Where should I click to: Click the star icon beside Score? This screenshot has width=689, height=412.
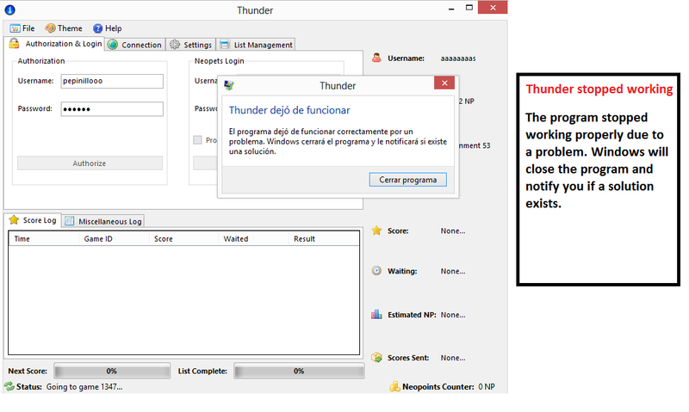pos(376,231)
